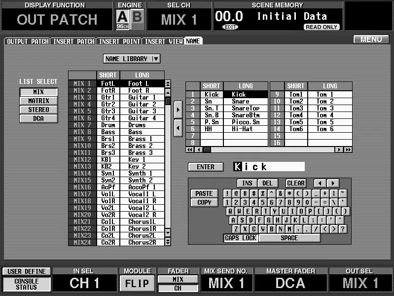This screenshot has width=394, height=296.
Task: Click PASTE button
Action: tap(204, 193)
